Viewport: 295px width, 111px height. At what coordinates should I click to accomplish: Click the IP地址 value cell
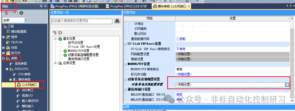coord(233,24)
